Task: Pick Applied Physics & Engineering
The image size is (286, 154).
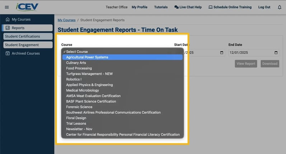Action: coord(122,85)
